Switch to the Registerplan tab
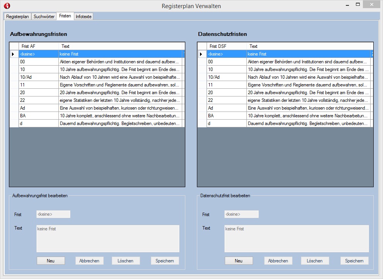383x279 pixels. tap(17, 17)
